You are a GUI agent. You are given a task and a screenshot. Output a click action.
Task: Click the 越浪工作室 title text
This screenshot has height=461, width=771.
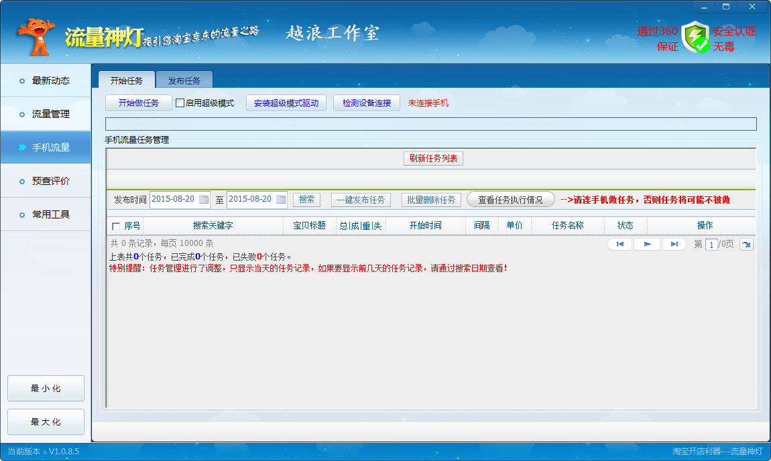click(x=333, y=34)
